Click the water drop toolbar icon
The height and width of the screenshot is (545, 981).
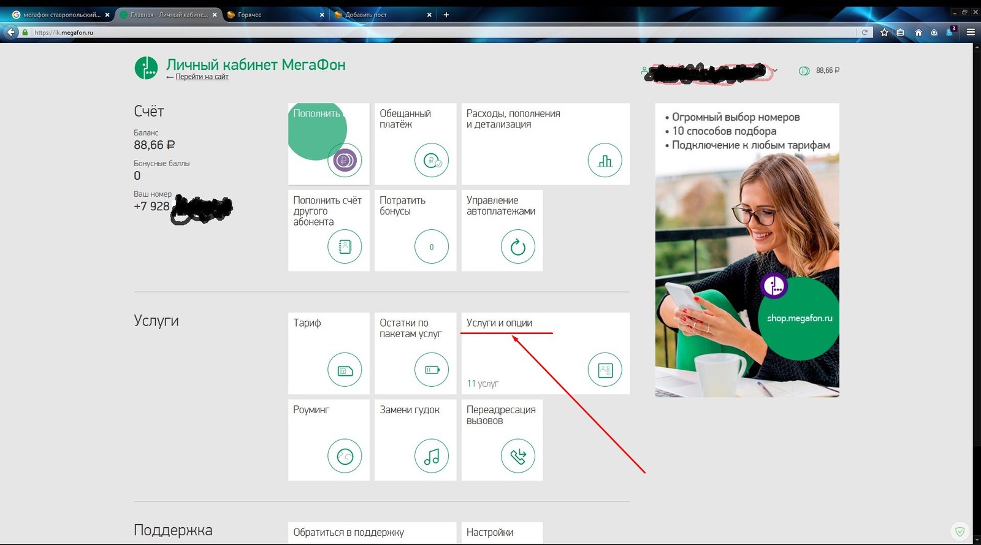(934, 32)
